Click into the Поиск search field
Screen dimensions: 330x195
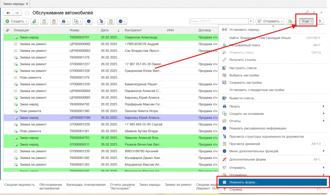pyautogui.click(x=218, y=21)
